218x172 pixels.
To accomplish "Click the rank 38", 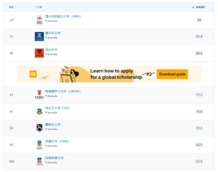I will tap(12, 53).
